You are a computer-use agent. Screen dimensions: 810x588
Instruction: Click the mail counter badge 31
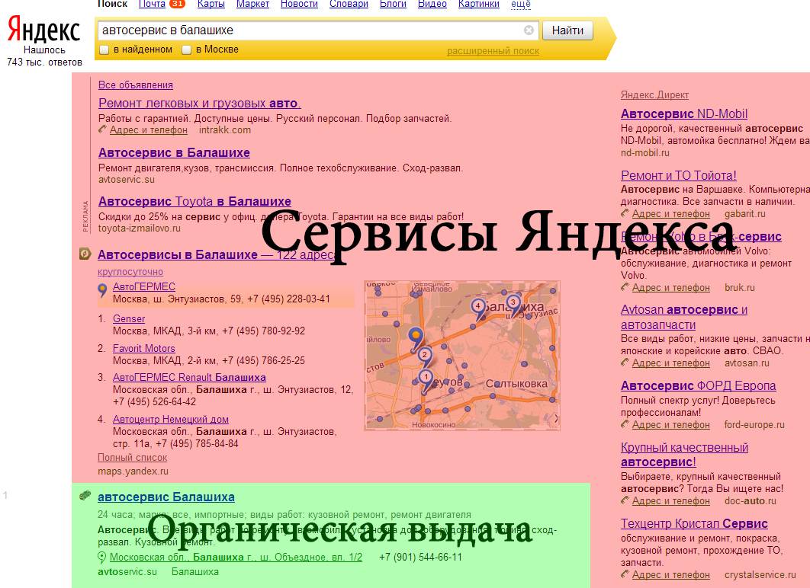point(177,4)
